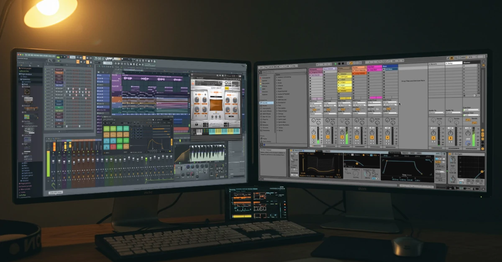Screen dimensions: 502x262
Task: Toggle Wavetable device on/off button
Action: (x=291, y=150)
